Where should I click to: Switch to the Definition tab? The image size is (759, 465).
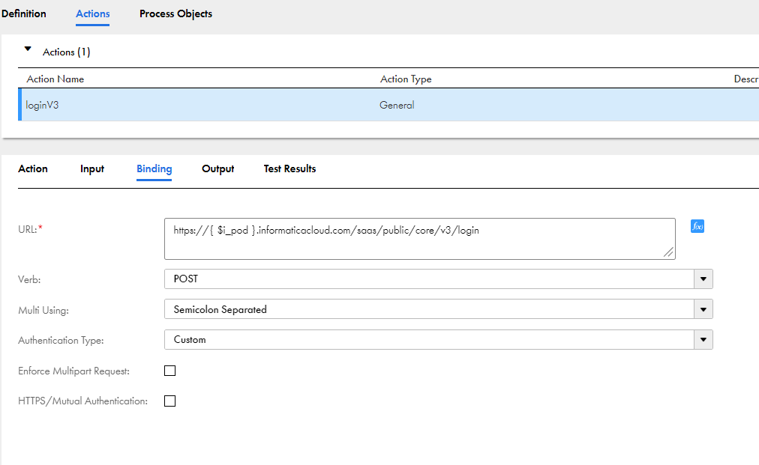pos(24,13)
